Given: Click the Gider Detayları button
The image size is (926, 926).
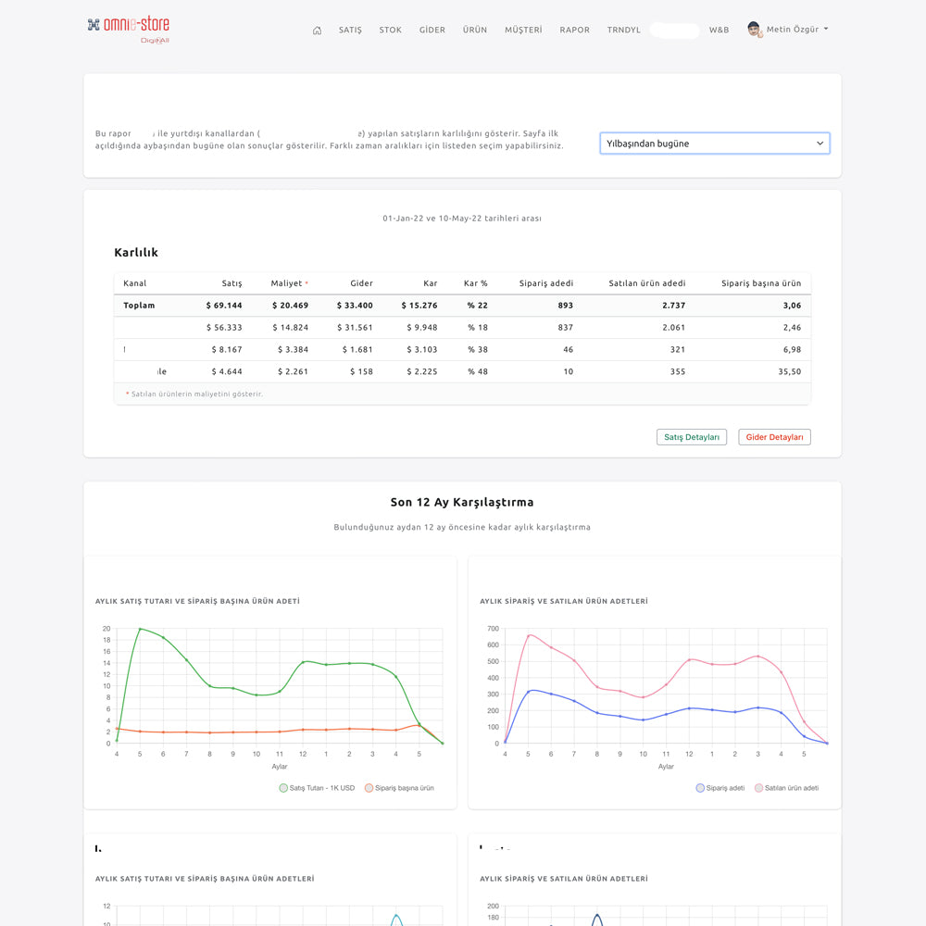Looking at the screenshot, I should pos(774,437).
